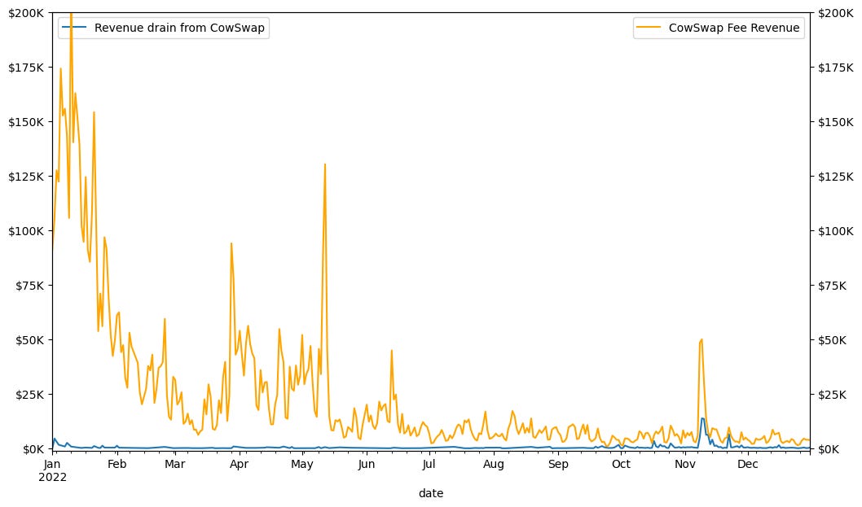862x507 pixels.
Task: Click the orange line swatch in the right legend
Action: 649,28
